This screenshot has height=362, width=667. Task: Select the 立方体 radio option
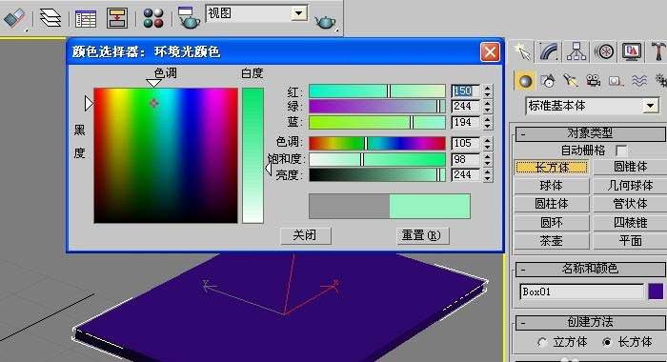pos(542,342)
